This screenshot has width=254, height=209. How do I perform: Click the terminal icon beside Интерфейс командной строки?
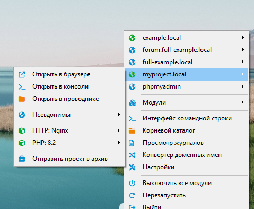point(132,118)
